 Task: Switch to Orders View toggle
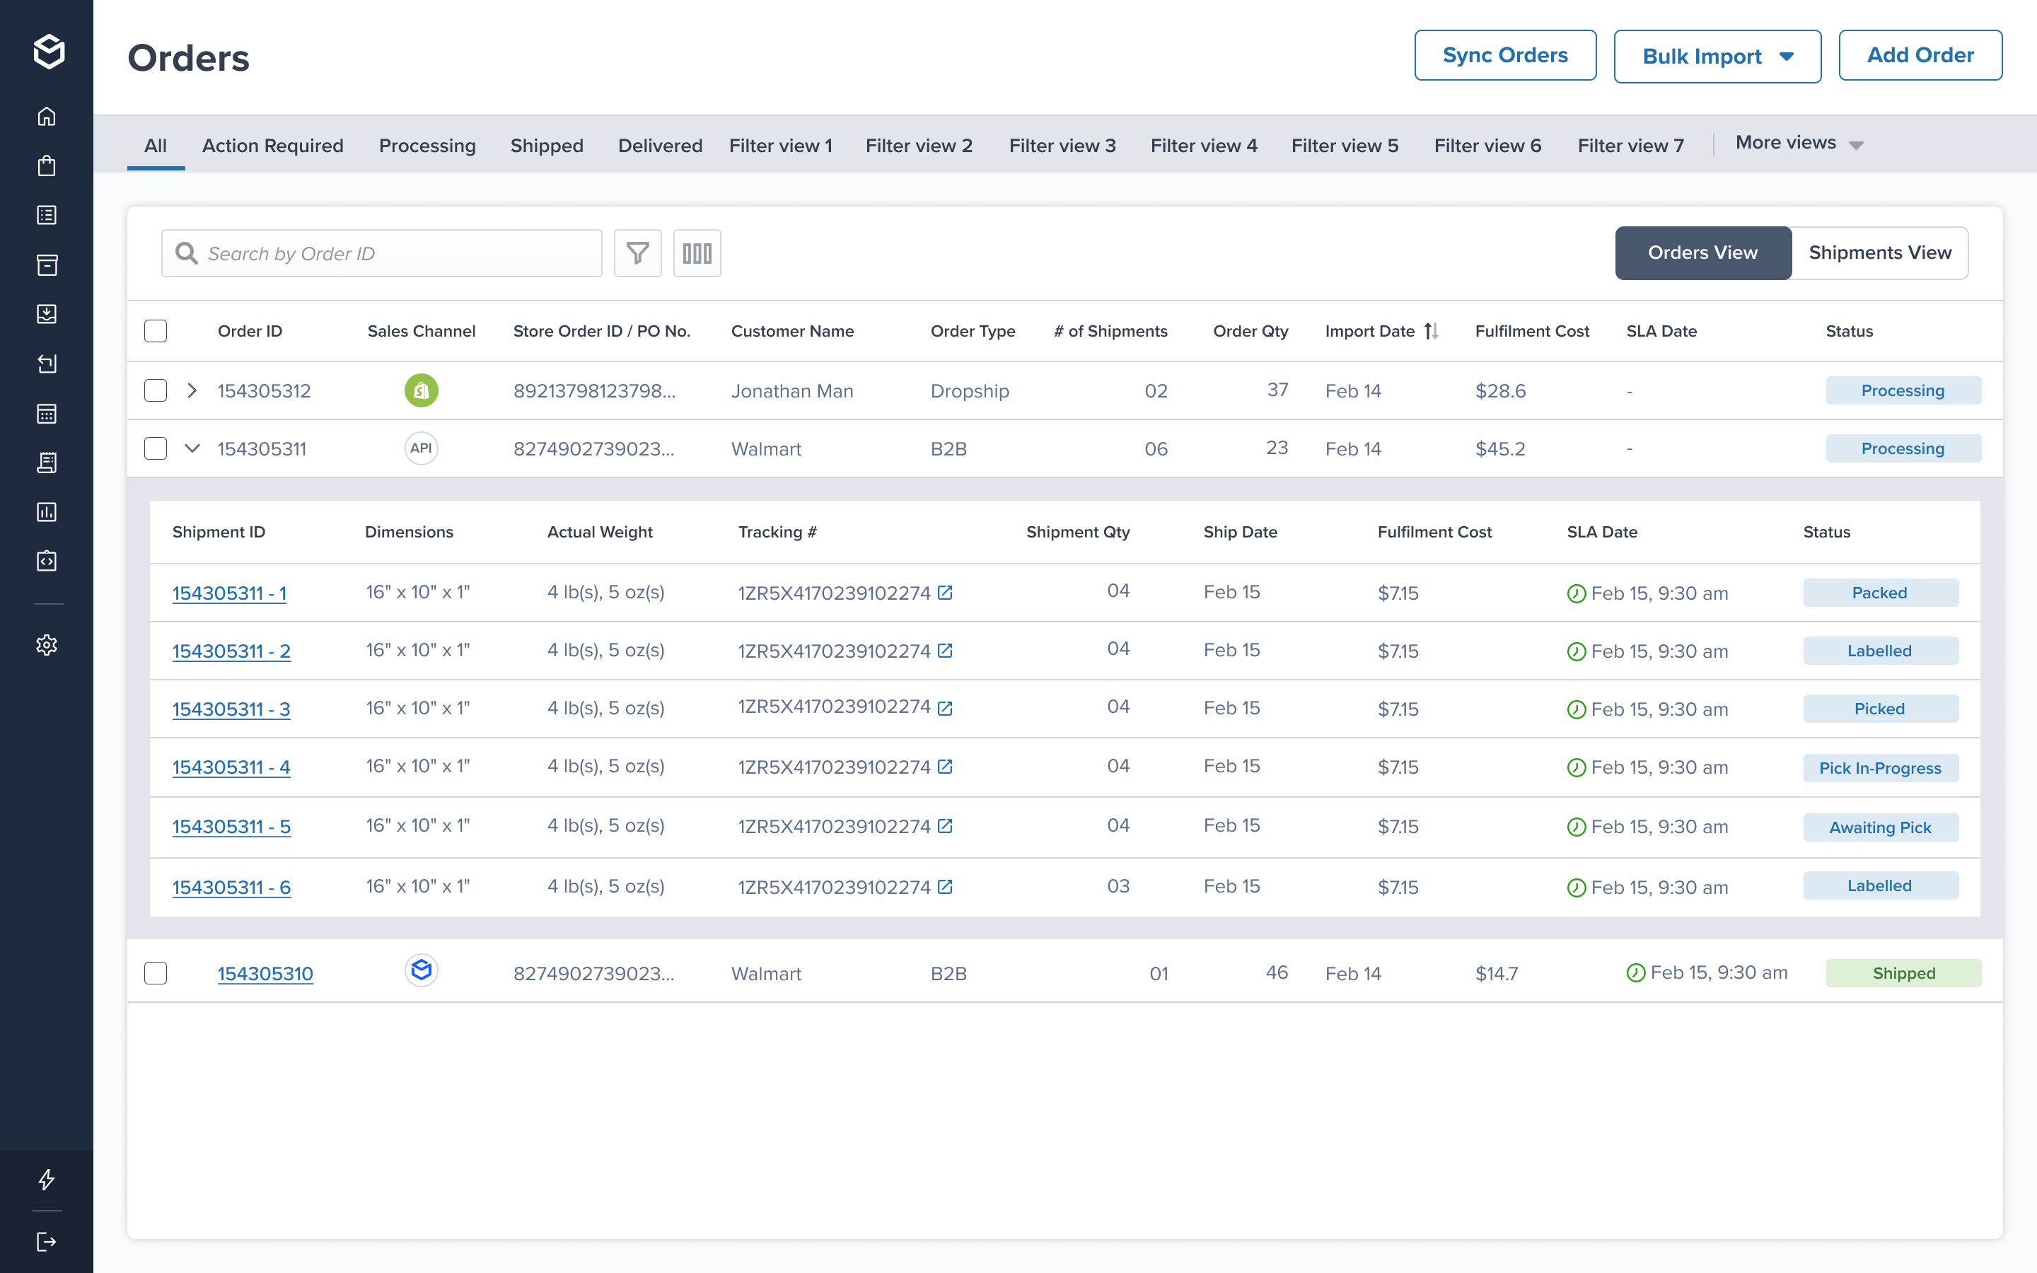click(x=1703, y=252)
